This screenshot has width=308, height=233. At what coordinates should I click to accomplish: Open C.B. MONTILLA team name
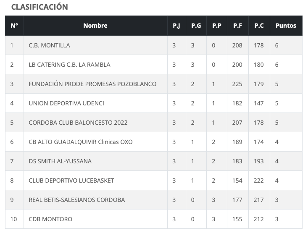49,45
